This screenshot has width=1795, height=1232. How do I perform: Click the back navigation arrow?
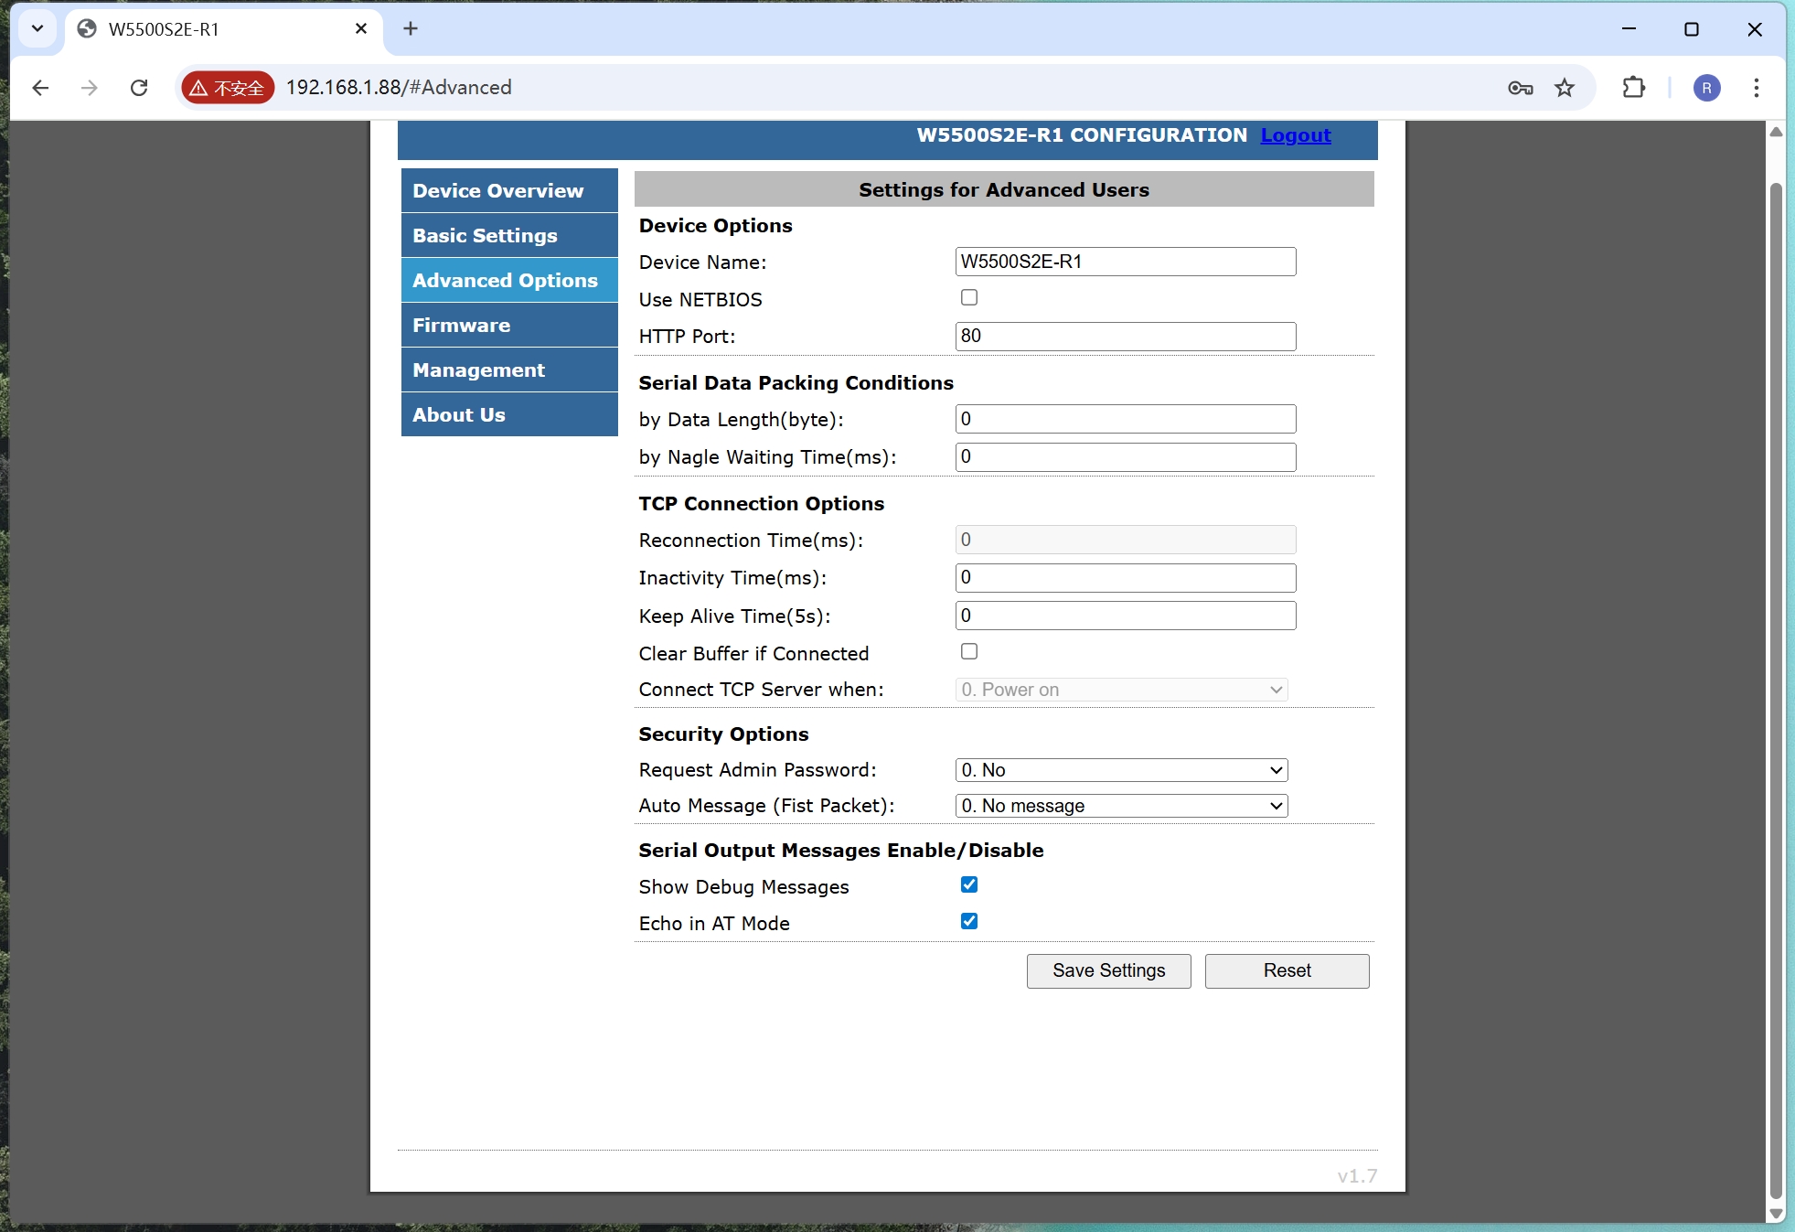click(40, 88)
